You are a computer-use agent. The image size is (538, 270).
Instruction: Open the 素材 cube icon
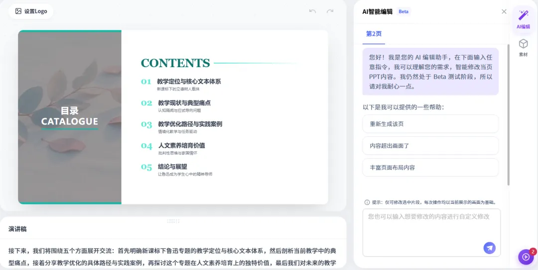tap(523, 48)
